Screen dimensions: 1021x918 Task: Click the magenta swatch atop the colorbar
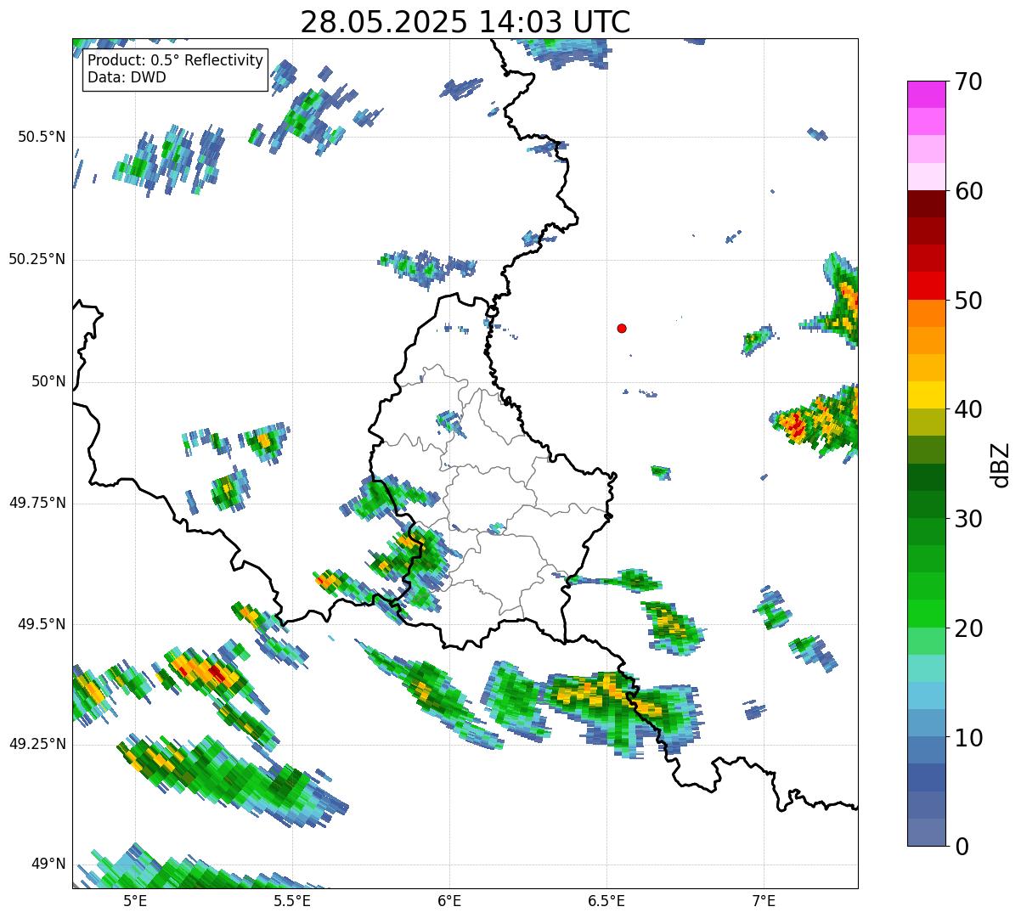[925, 94]
